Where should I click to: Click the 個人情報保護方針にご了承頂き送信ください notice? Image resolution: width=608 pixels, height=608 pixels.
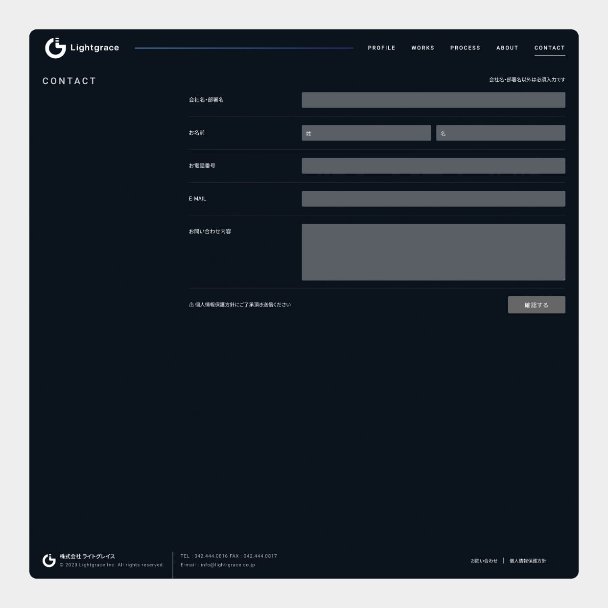[x=243, y=304]
